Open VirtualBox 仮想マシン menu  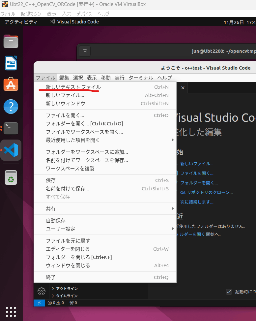click(x=31, y=14)
